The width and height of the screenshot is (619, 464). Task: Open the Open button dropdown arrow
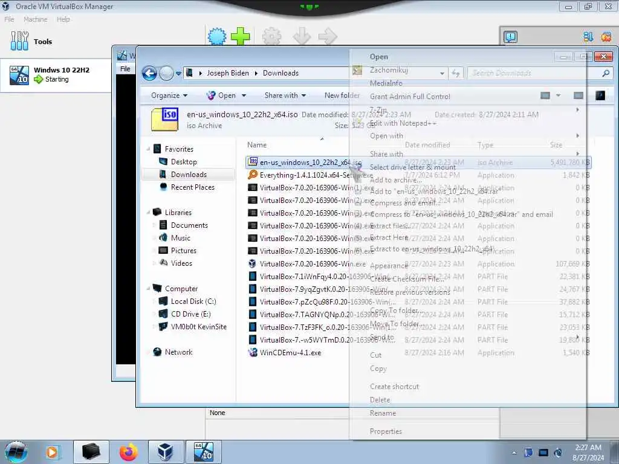click(244, 95)
